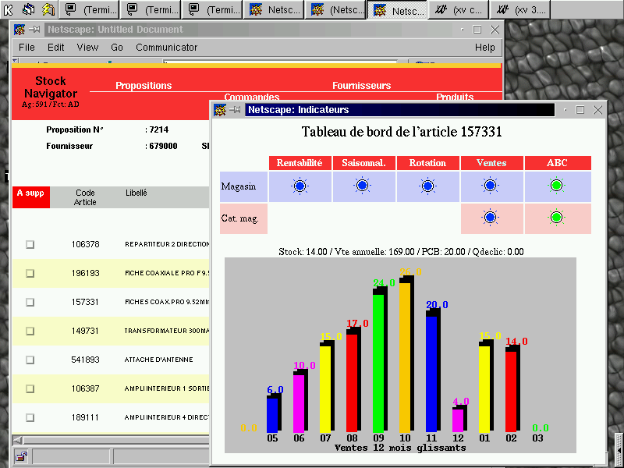Click the Magasin Rentabilité blue indicator light

300,186
